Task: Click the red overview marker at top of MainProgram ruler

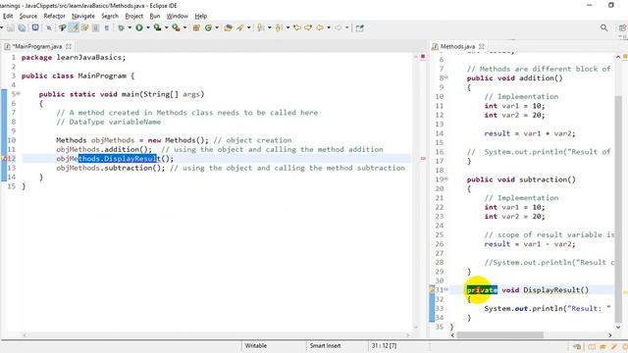Action: coord(423,57)
